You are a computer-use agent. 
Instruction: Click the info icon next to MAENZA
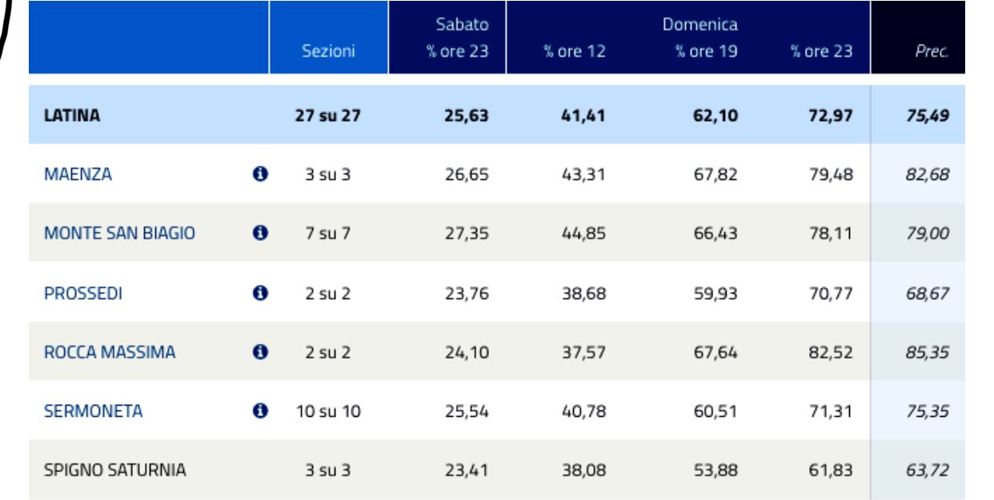(x=259, y=174)
